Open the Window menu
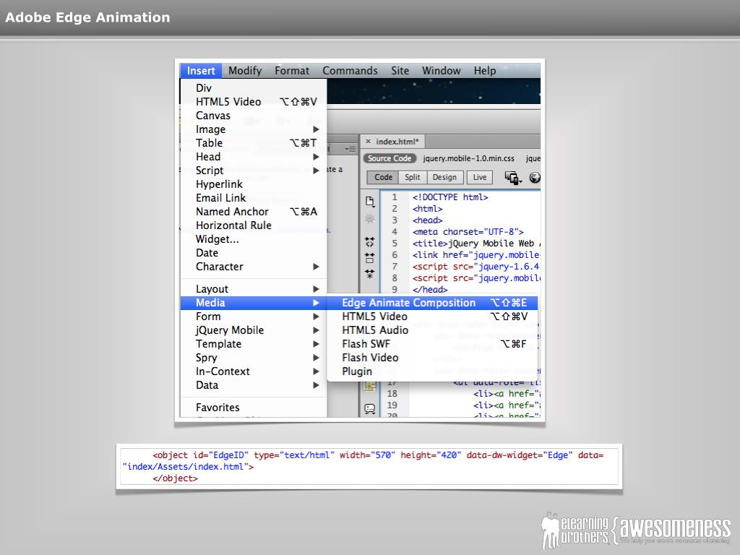 [442, 71]
